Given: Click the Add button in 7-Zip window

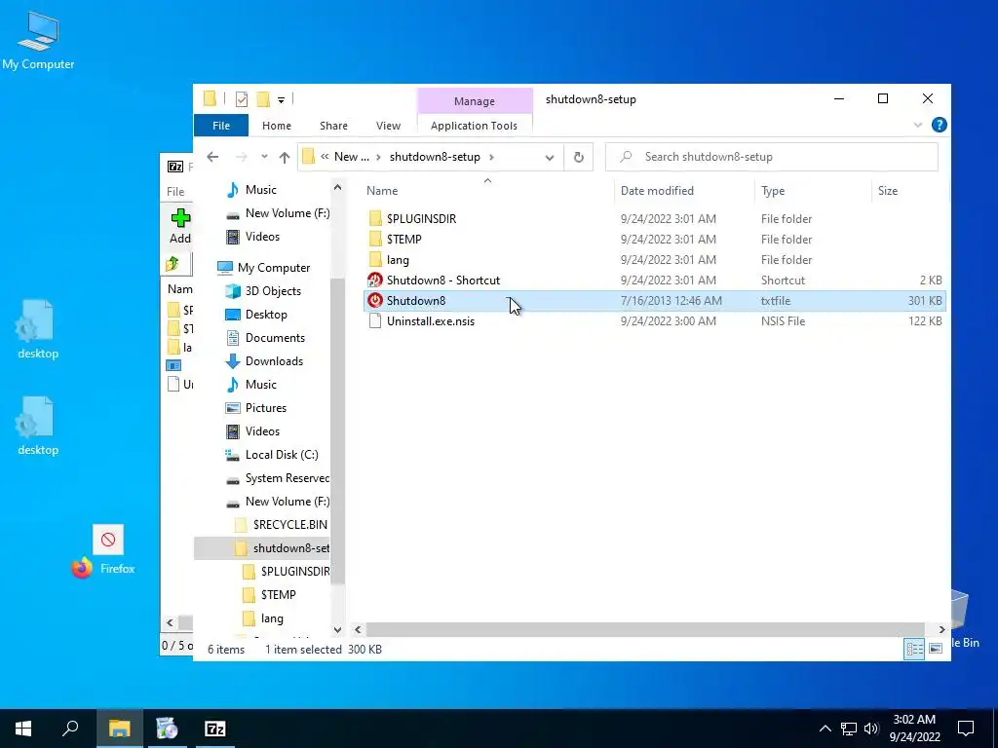Looking at the screenshot, I should [180, 226].
